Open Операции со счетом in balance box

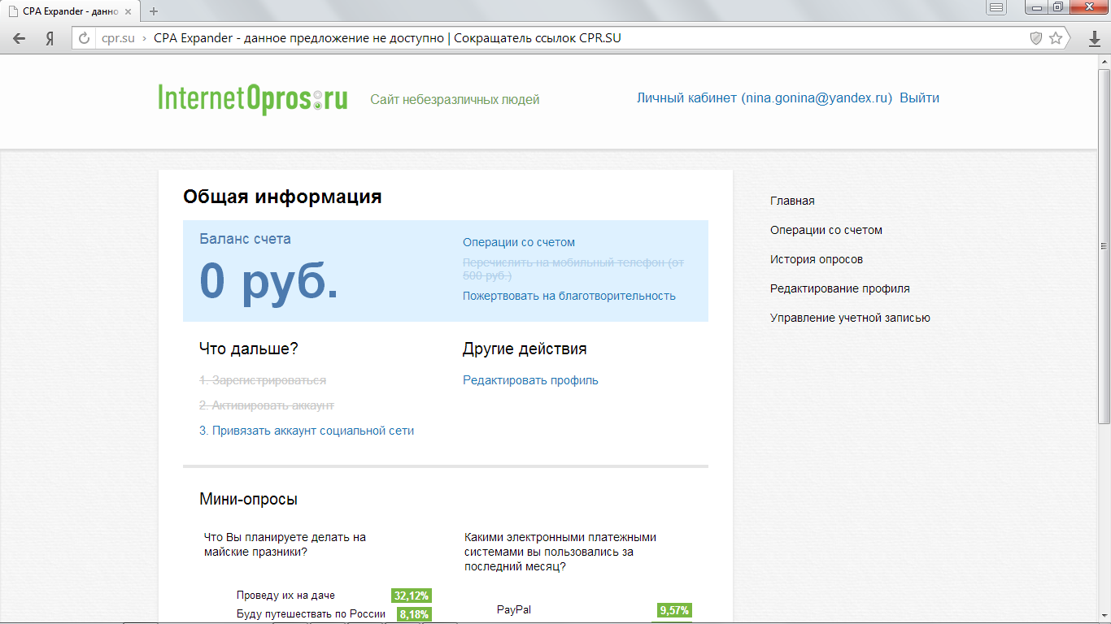point(519,242)
